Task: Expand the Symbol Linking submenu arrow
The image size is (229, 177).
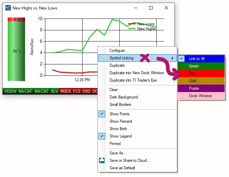Action: coord(173,58)
